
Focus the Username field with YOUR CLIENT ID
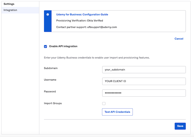(x=144, y=81)
